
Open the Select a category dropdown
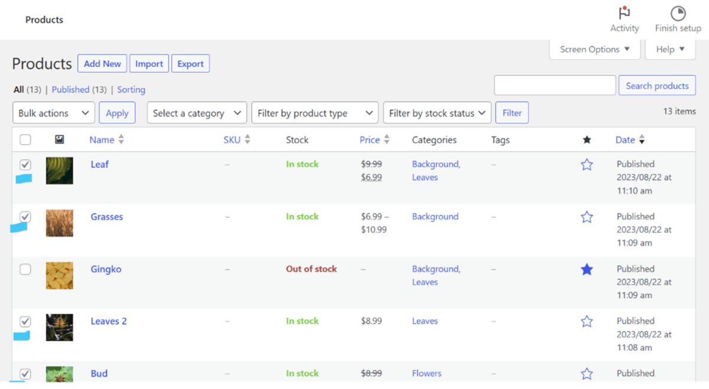[x=196, y=112]
